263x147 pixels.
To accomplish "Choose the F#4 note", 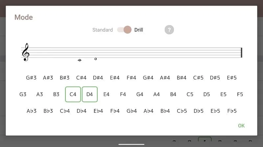I will [x=131, y=78].
